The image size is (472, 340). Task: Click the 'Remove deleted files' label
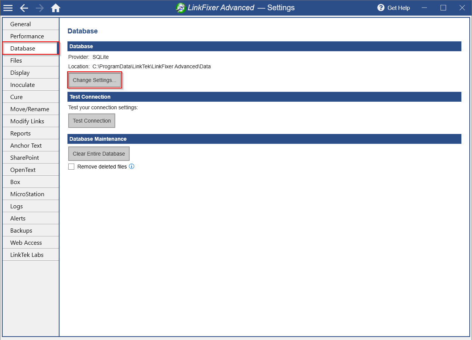tap(102, 167)
